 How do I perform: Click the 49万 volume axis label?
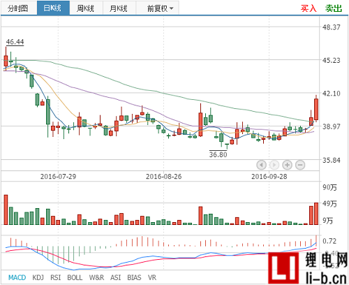[x=329, y=204]
